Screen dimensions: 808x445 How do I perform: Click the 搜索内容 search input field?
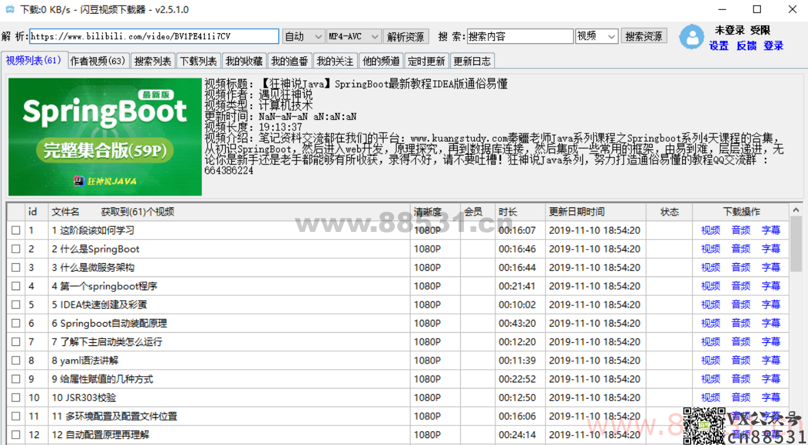tap(520, 36)
